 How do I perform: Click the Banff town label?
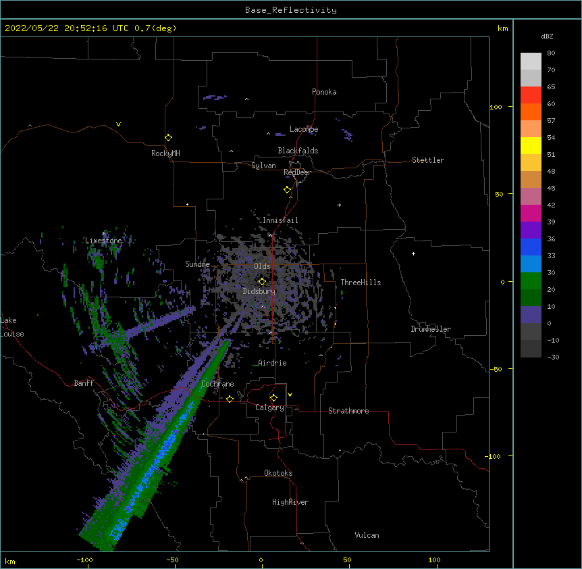point(84,383)
